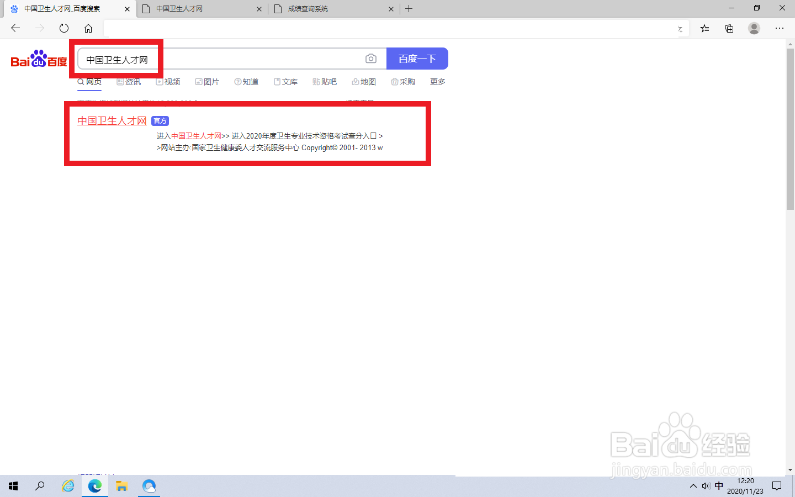Open File Explorer from the taskbar
The width and height of the screenshot is (795, 497).
coord(122,486)
